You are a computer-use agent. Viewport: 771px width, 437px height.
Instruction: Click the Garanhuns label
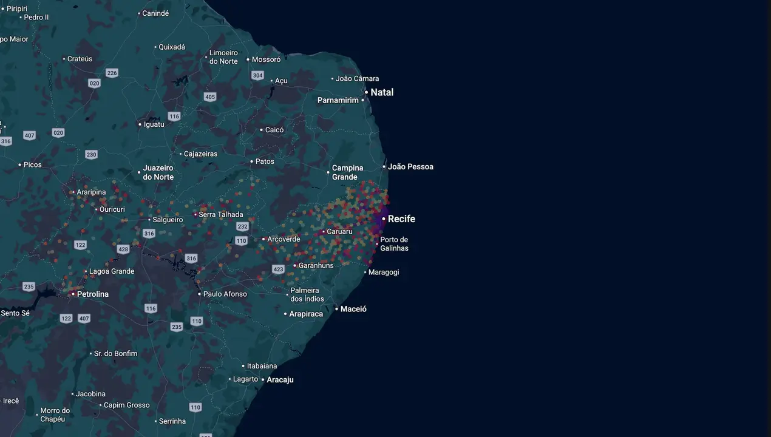pos(316,266)
